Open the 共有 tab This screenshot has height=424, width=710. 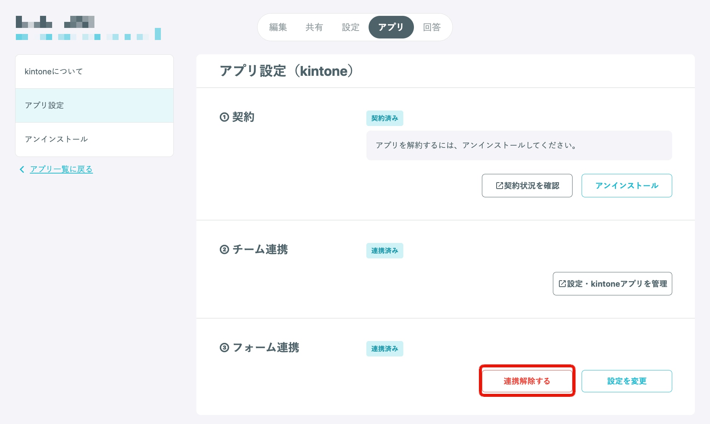tap(314, 27)
